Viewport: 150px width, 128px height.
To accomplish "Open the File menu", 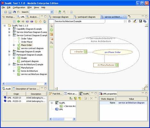I will tap(3, 7).
